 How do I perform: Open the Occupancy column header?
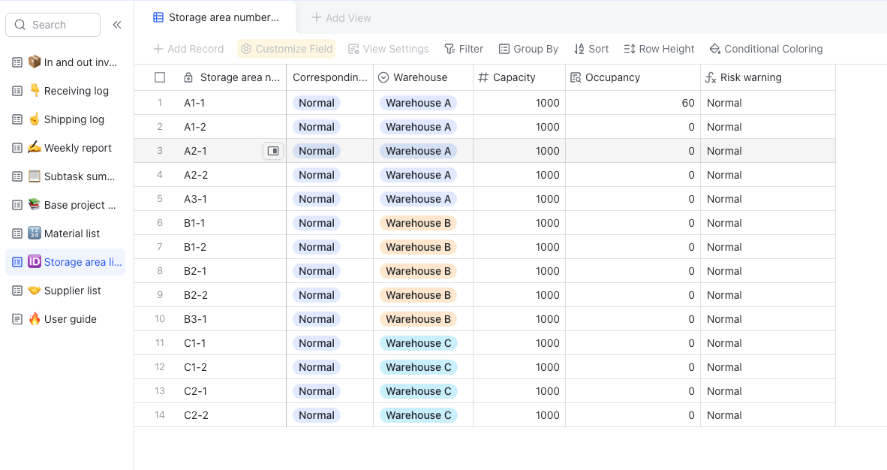(633, 77)
